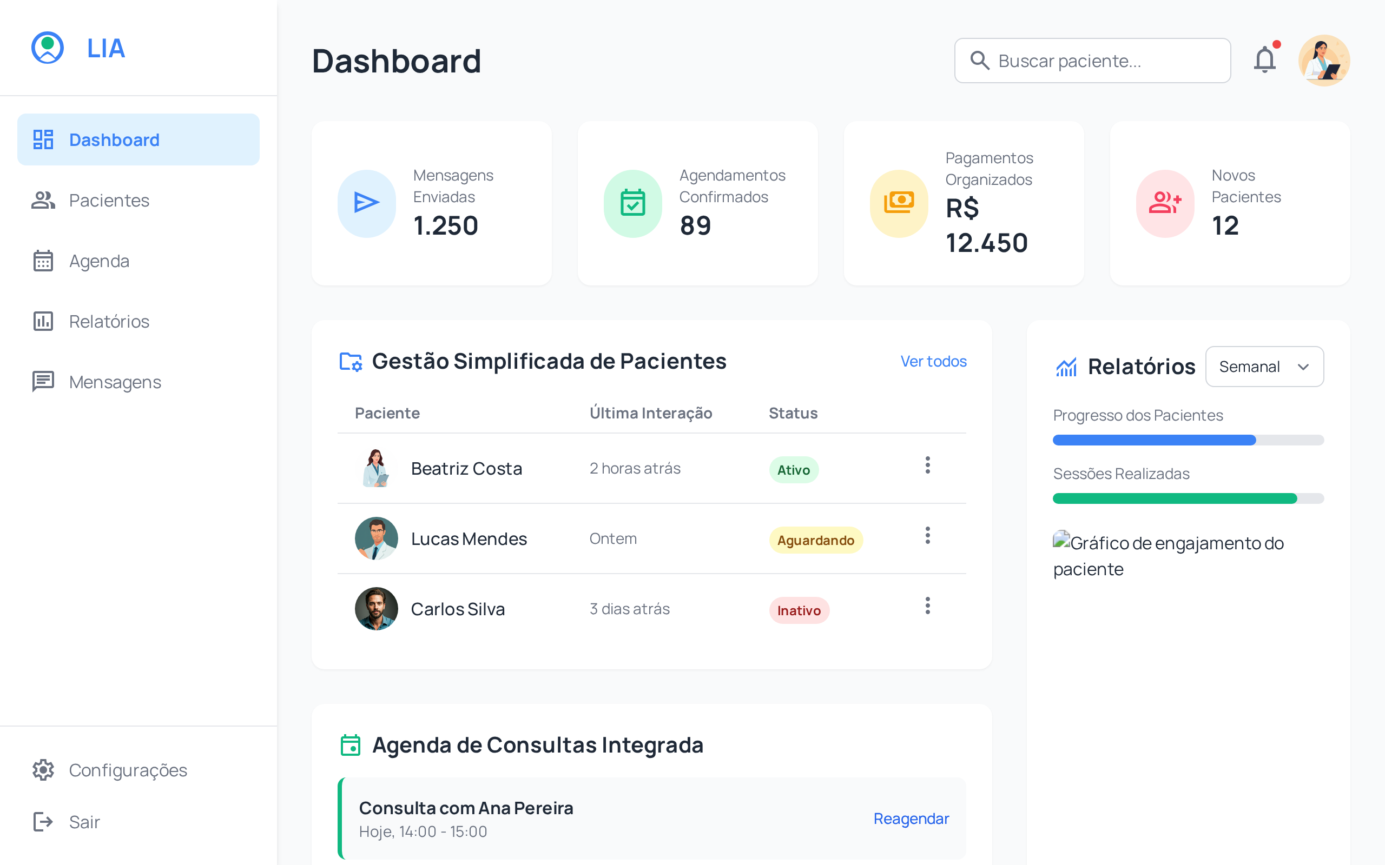Click the Reagendar button
The height and width of the screenshot is (865, 1385).
point(911,819)
